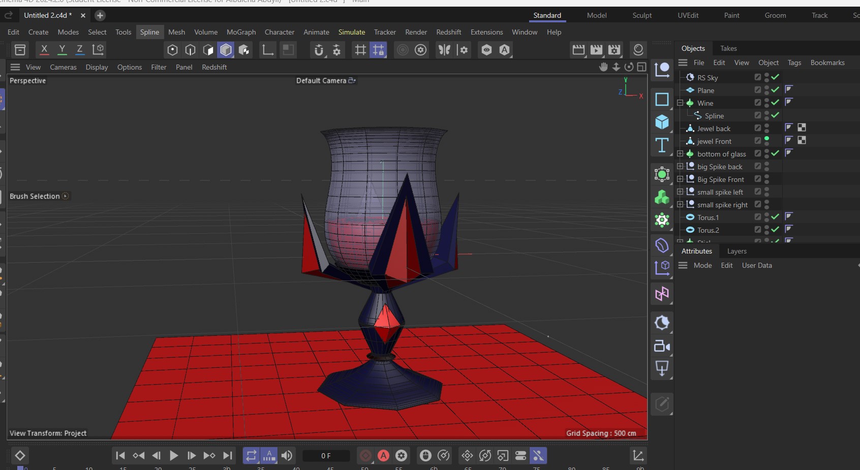Click the Cube primitive icon

[x=662, y=122]
